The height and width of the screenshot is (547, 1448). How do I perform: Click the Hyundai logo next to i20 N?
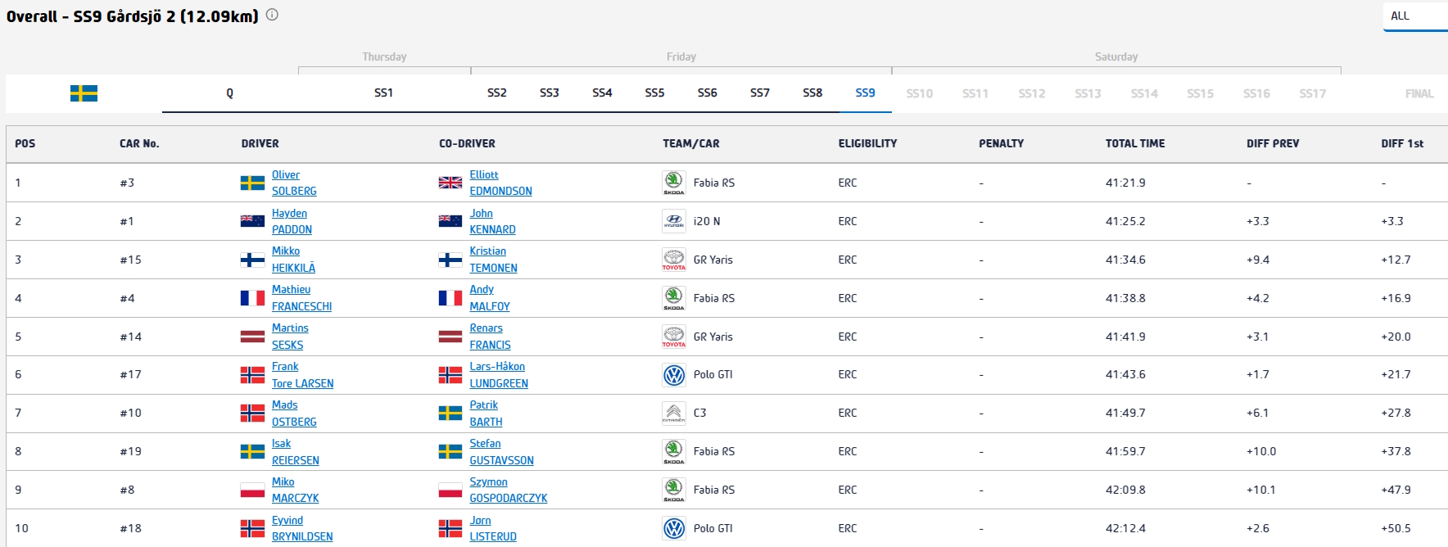click(673, 221)
